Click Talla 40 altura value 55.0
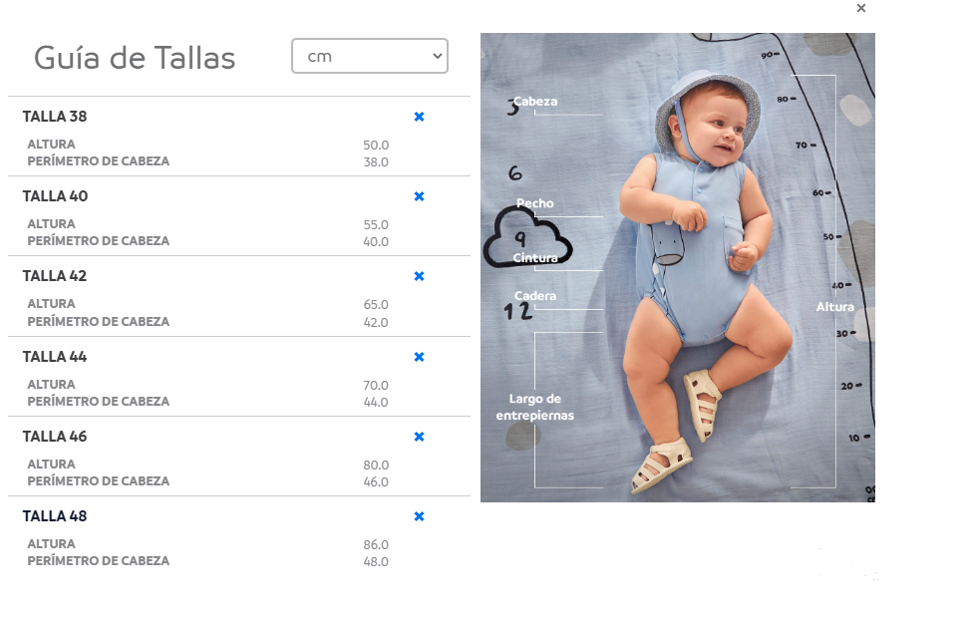Viewport: 971px width, 624px height. [x=376, y=224]
